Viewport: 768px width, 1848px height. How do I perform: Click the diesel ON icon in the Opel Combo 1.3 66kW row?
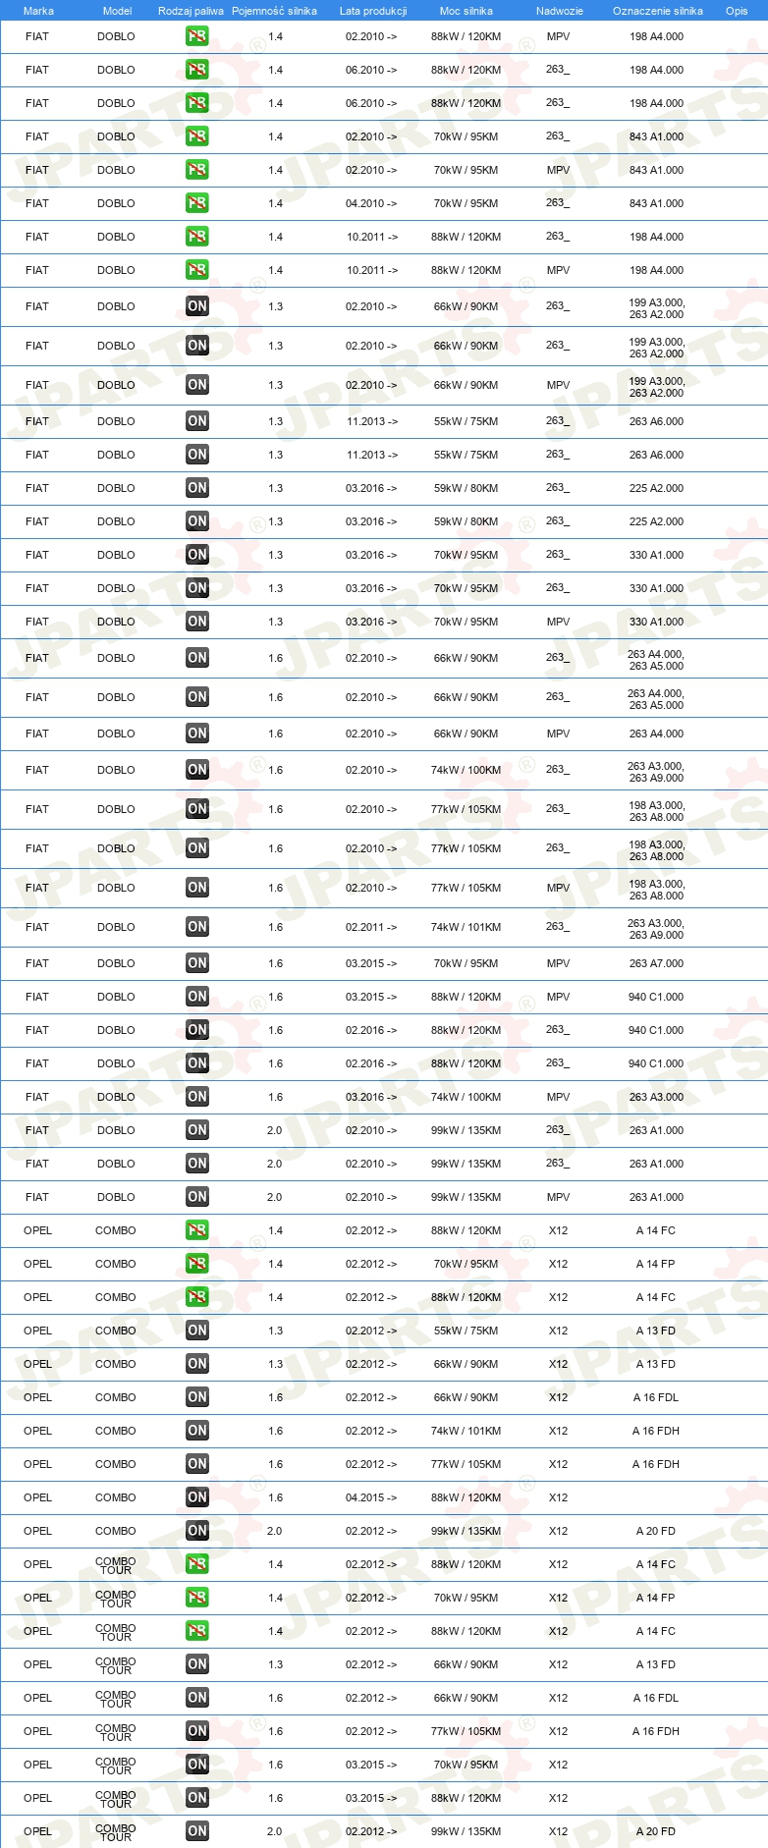[197, 1364]
